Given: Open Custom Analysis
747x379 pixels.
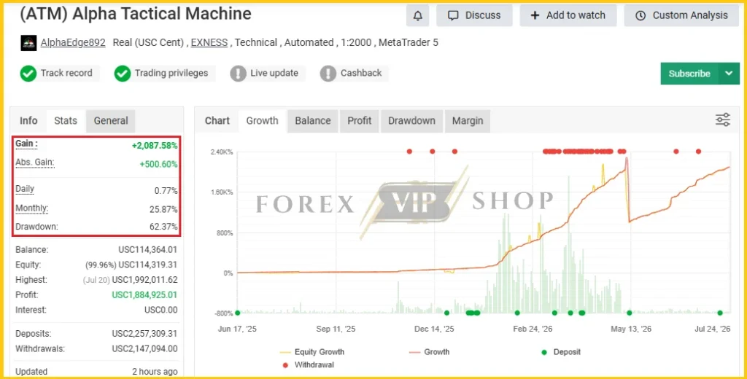Looking at the screenshot, I should pyautogui.click(x=681, y=15).
